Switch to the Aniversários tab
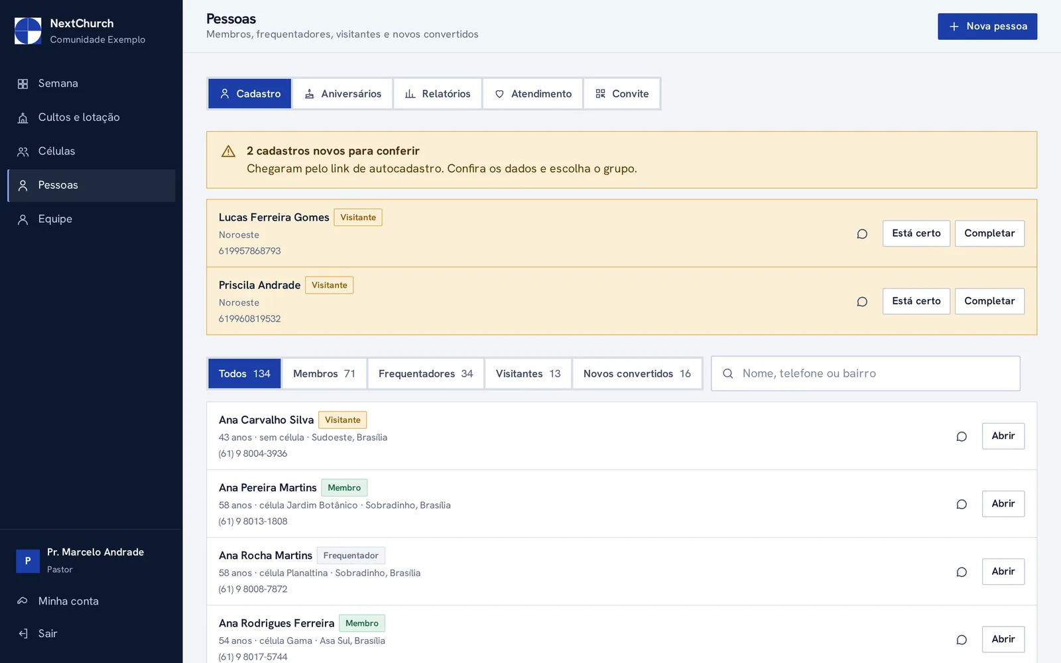 (x=343, y=93)
